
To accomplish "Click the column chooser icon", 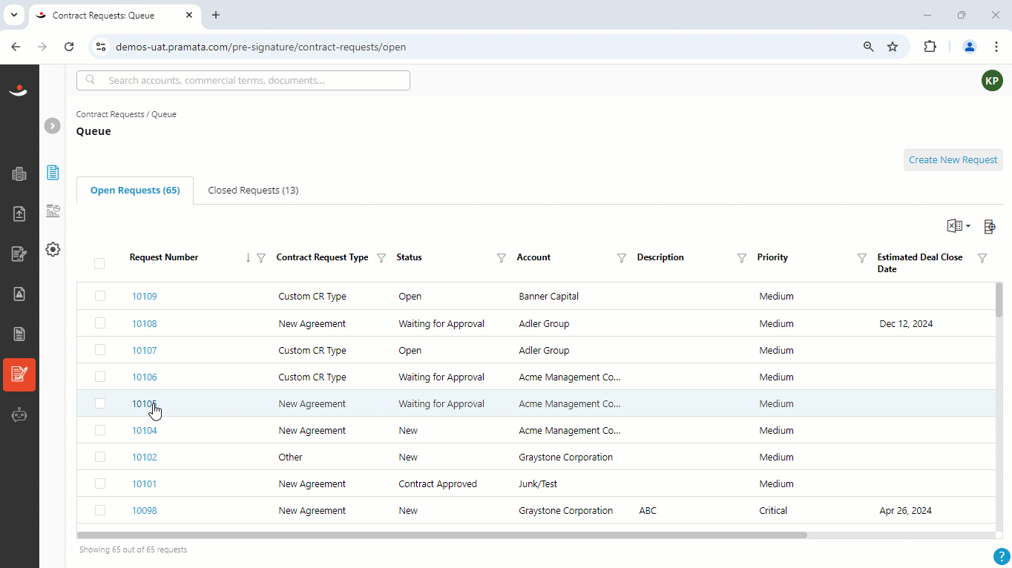I will (x=989, y=226).
